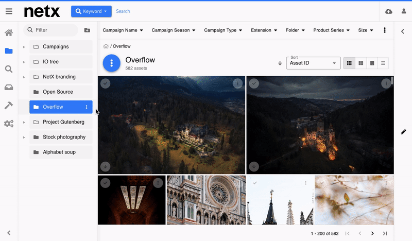Click the Overflow breadcrumb link
The width and height of the screenshot is (412, 241).
point(122,46)
